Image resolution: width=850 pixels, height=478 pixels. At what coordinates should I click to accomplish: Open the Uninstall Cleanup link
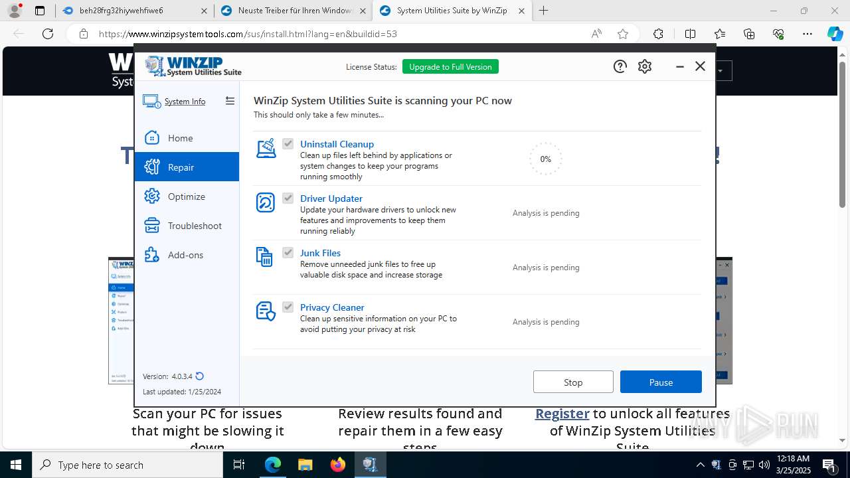pos(337,144)
